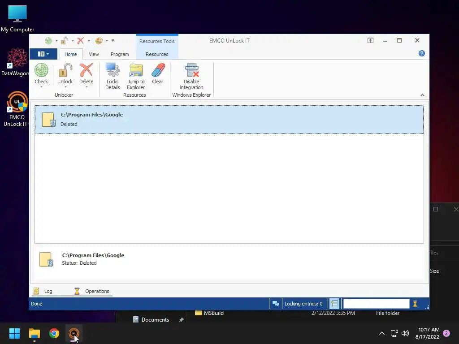Click the Check radar icon in ribbon
This screenshot has height=344, width=459.
[41, 70]
